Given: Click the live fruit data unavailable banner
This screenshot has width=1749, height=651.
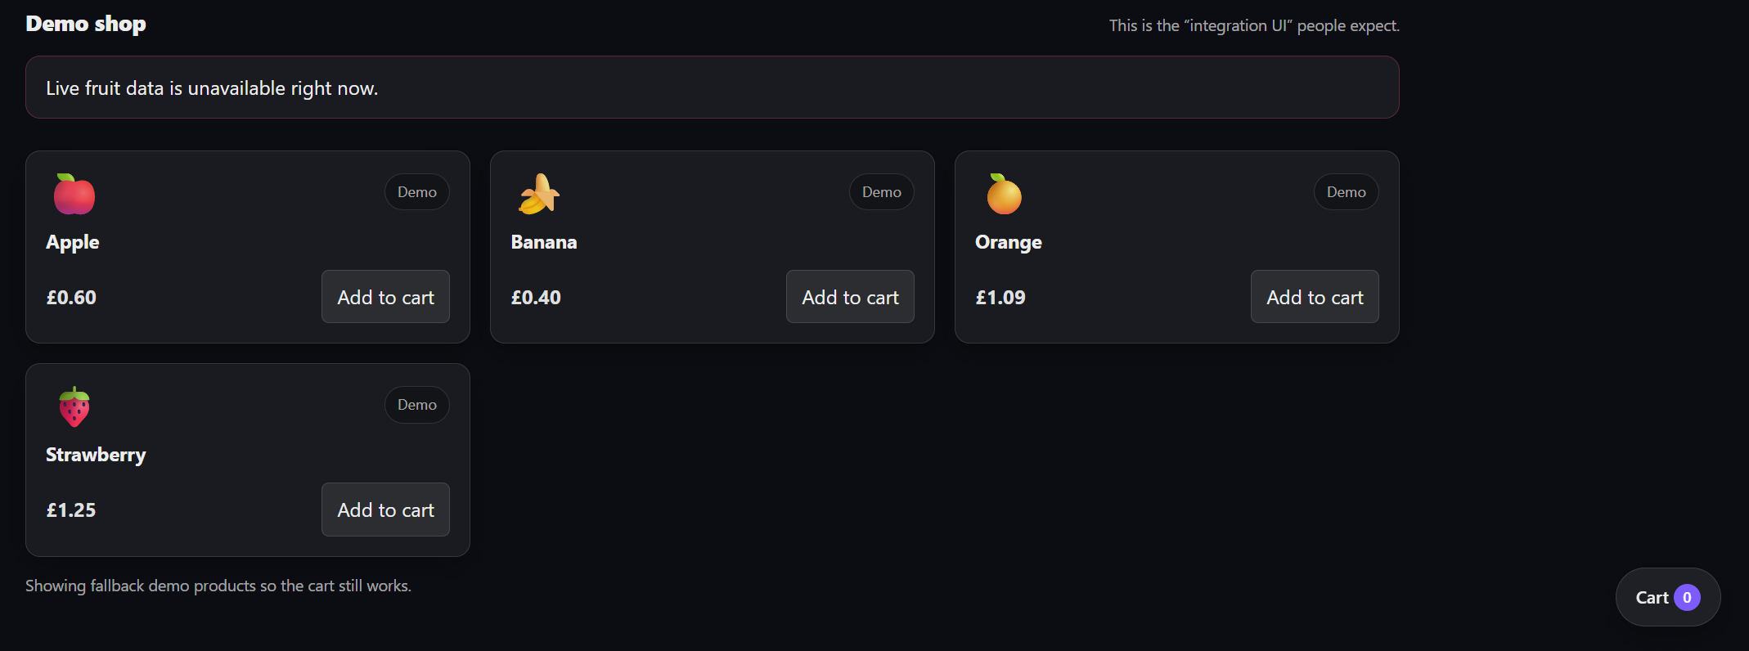Looking at the screenshot, I should tap(713, 88).
